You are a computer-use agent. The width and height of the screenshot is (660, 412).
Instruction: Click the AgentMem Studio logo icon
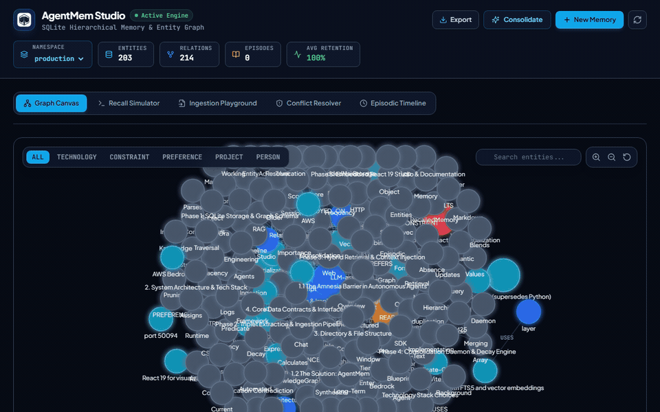coord(24,20)
